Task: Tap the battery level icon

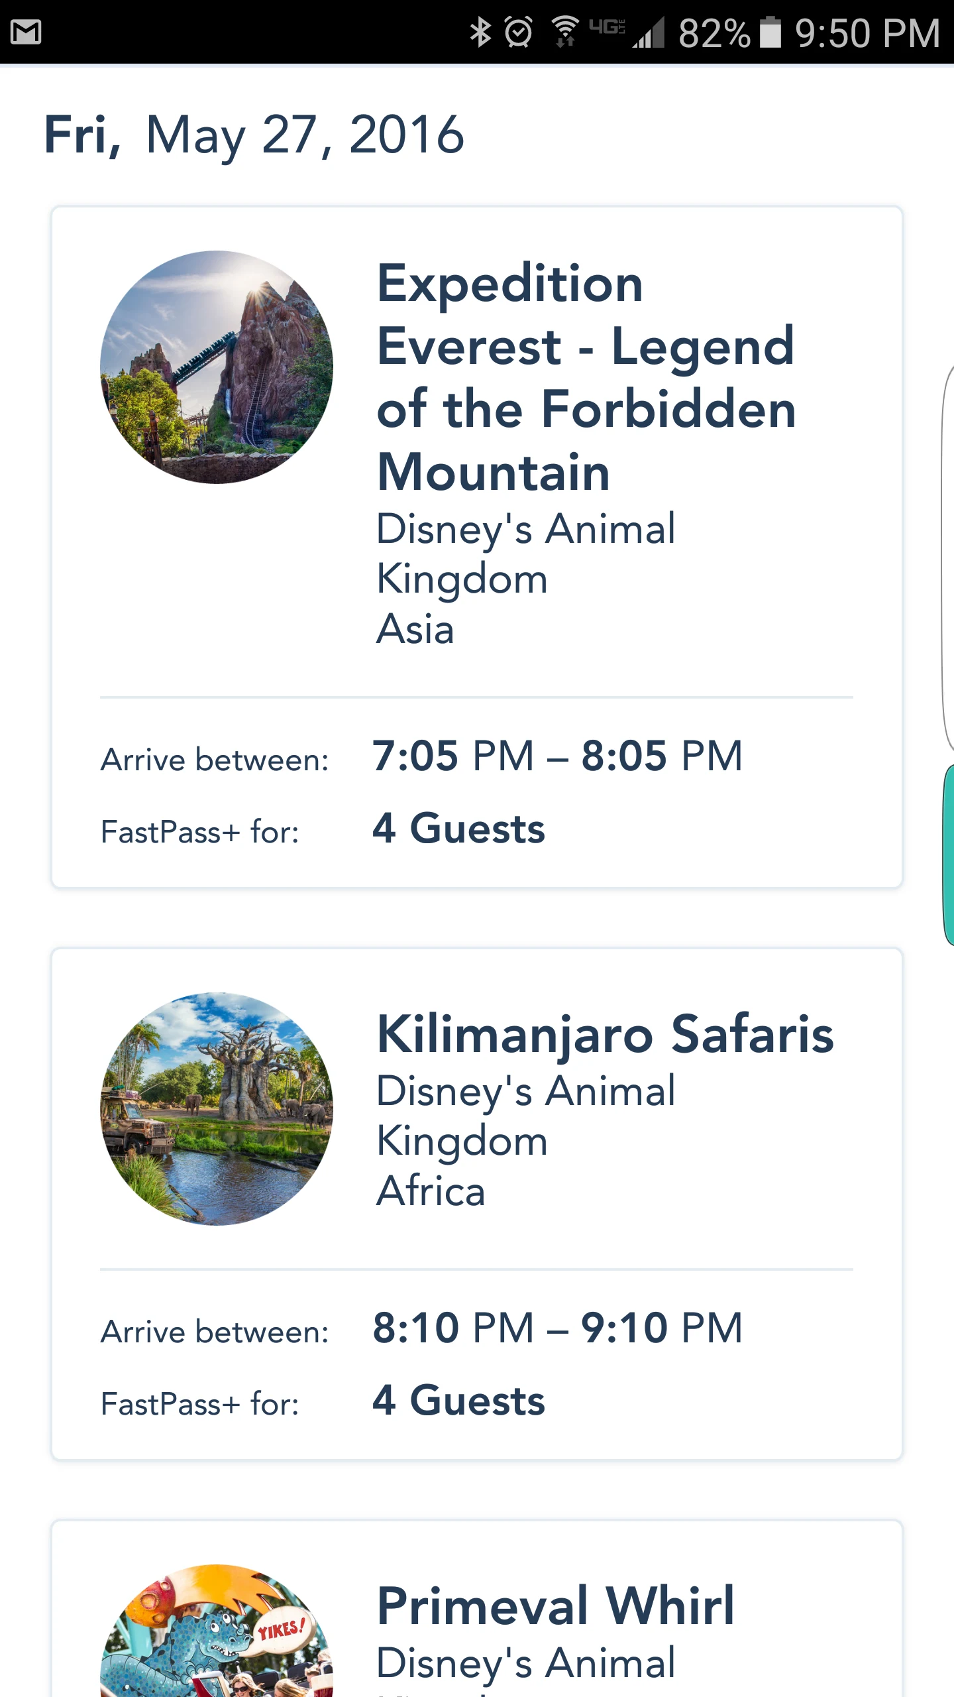Action: click(770, 32)
